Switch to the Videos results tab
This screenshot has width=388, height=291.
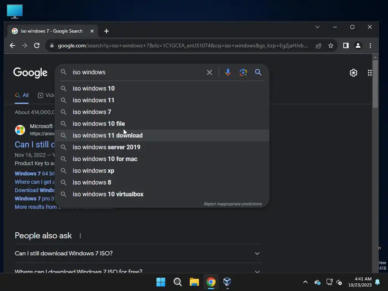[x=46, y=95]
